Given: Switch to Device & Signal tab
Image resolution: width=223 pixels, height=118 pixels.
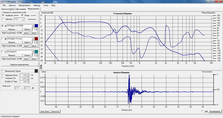Looking at the screenshot, I should click(x=8, y=9).
